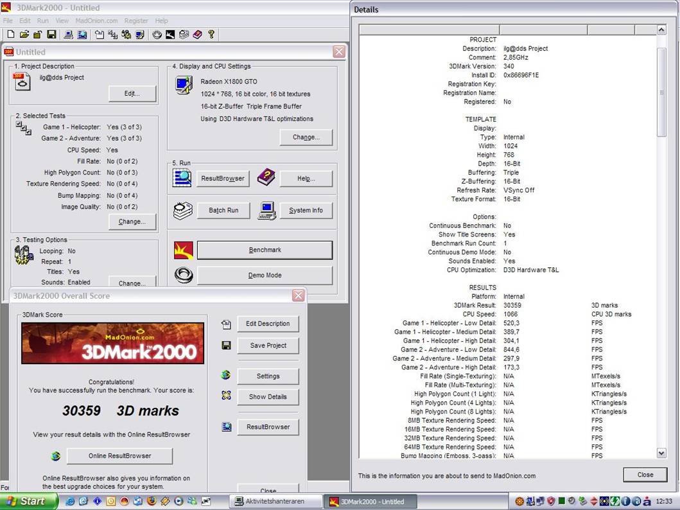
Task: Click 'VSync Off' refresh rate value in Details
Action: 519,190
